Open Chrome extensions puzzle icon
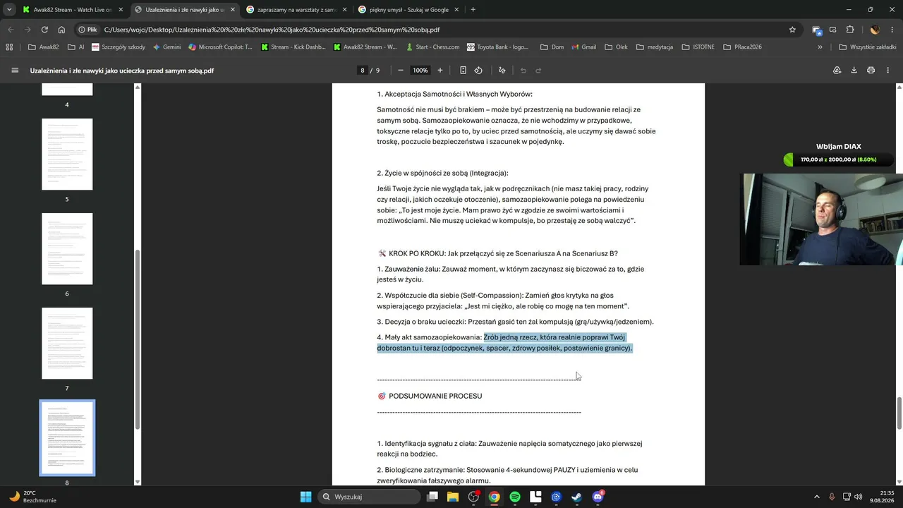Image resolution: width=903 pixels, height=508 pixels. click(x=850, y=30)
